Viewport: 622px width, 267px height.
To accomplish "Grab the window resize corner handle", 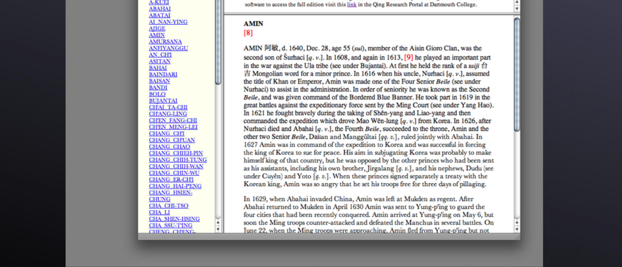I will pos(517,237).
